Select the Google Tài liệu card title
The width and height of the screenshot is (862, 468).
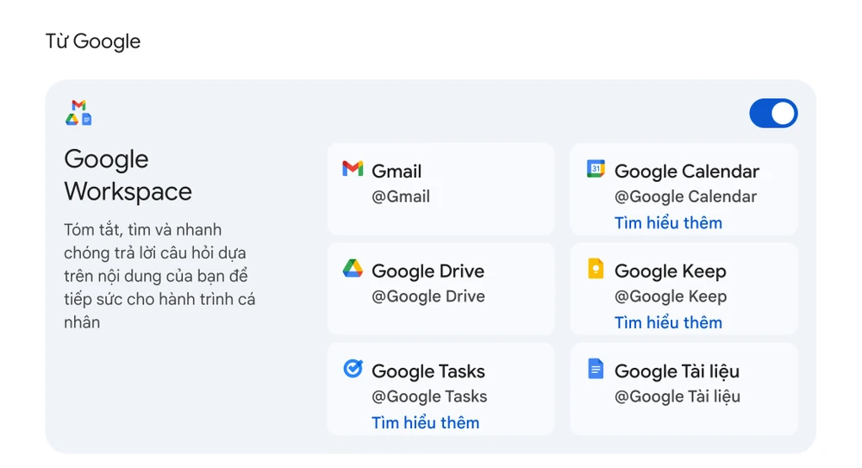click(x=677, y=371)
